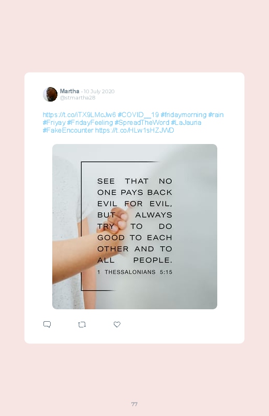
Task: Open the #Friyay hashtag
Action: (54, 123)
